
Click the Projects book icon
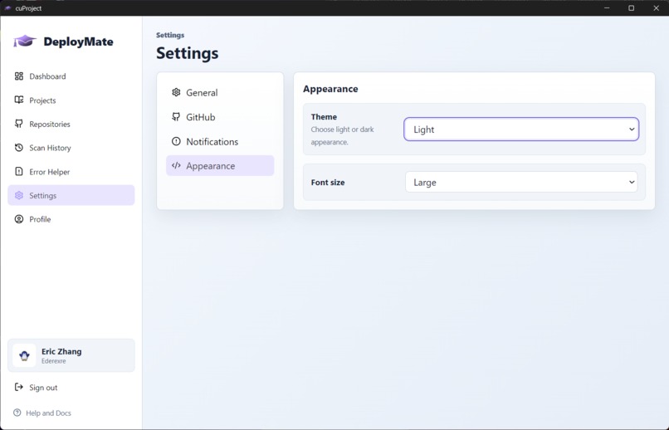pyautogui.click(x=19, y=100)
